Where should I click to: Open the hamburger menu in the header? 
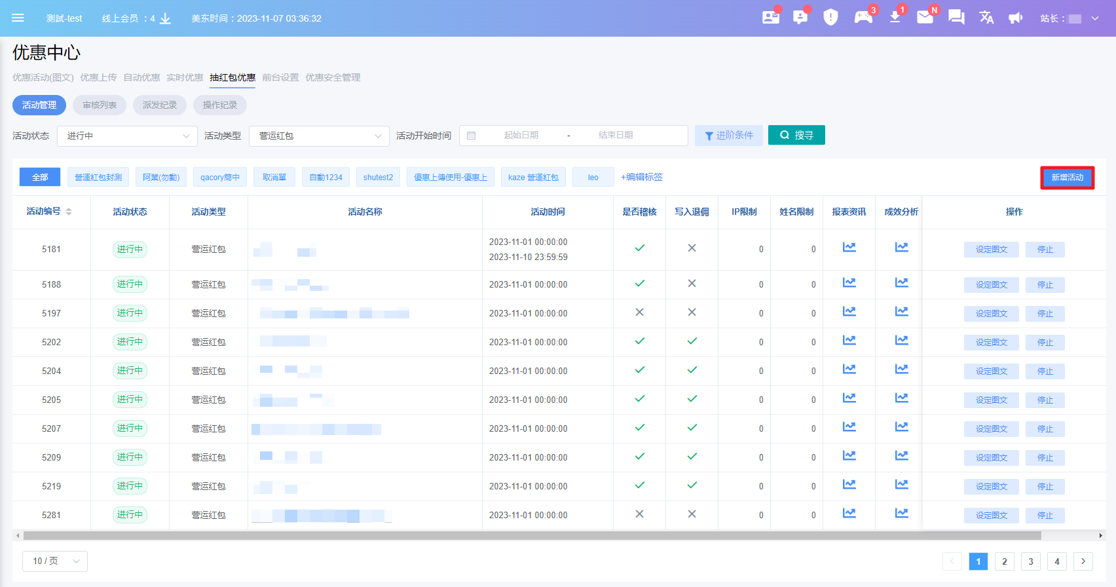coord(18,18)
